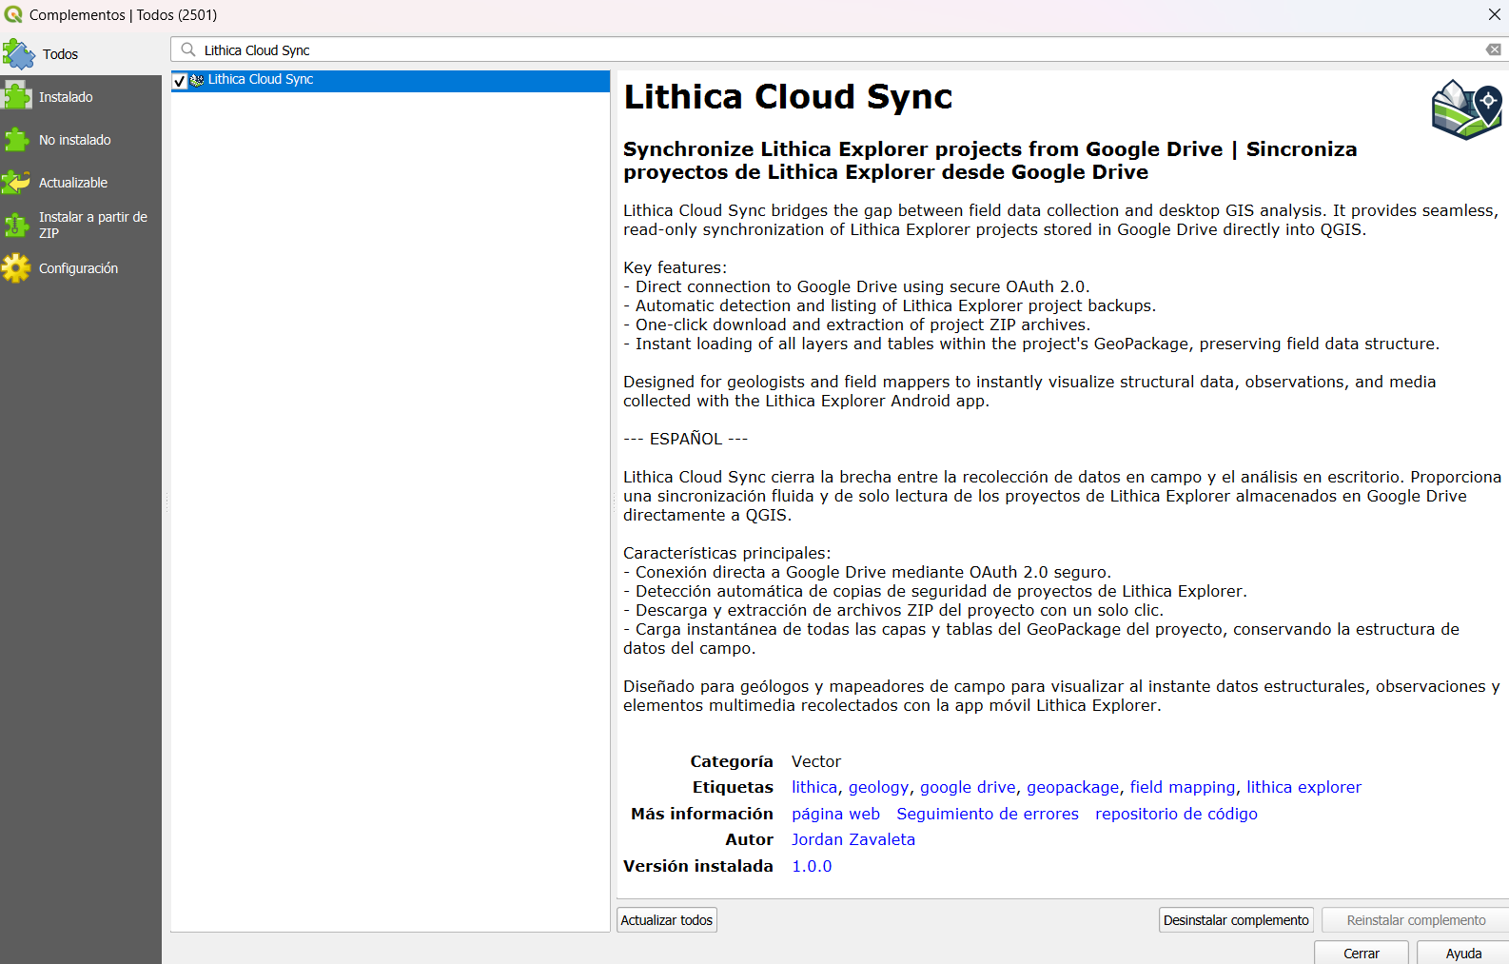
Task: Click the Características principales: line
Action: click(727, 553)
